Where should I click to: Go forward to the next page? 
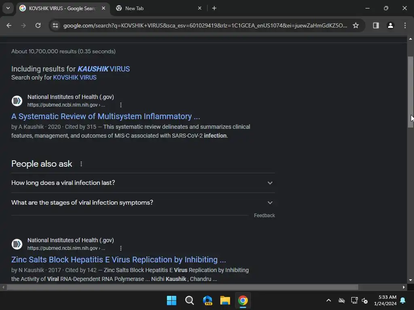[23, 25]
